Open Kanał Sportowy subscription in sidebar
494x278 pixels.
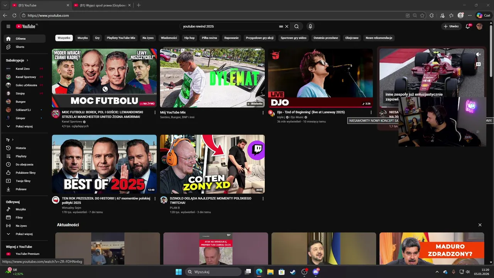click(25, 77)
